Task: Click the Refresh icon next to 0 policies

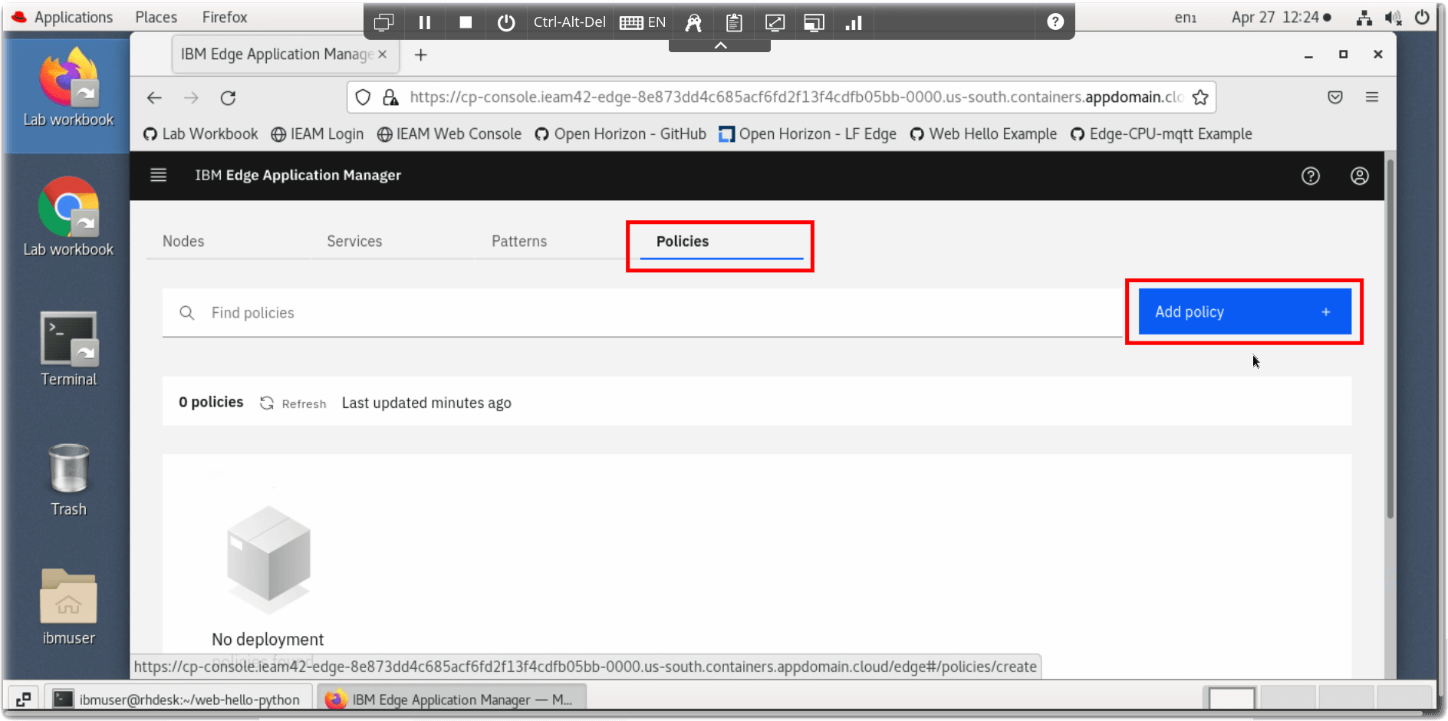Action: tap(267, 403)
